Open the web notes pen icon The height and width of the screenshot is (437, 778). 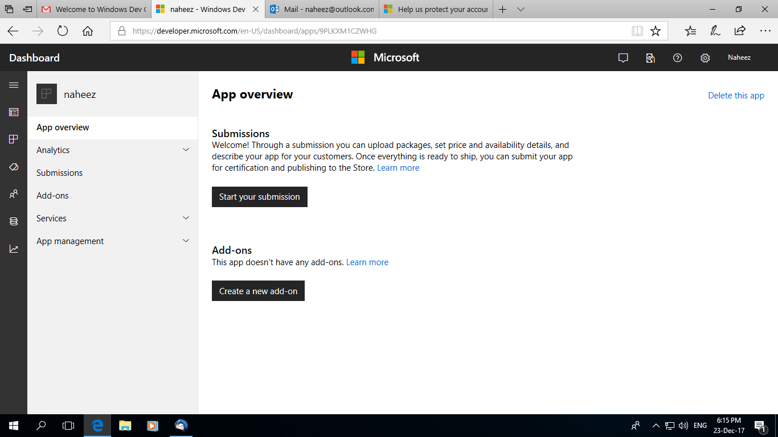(x=715, y=31)
